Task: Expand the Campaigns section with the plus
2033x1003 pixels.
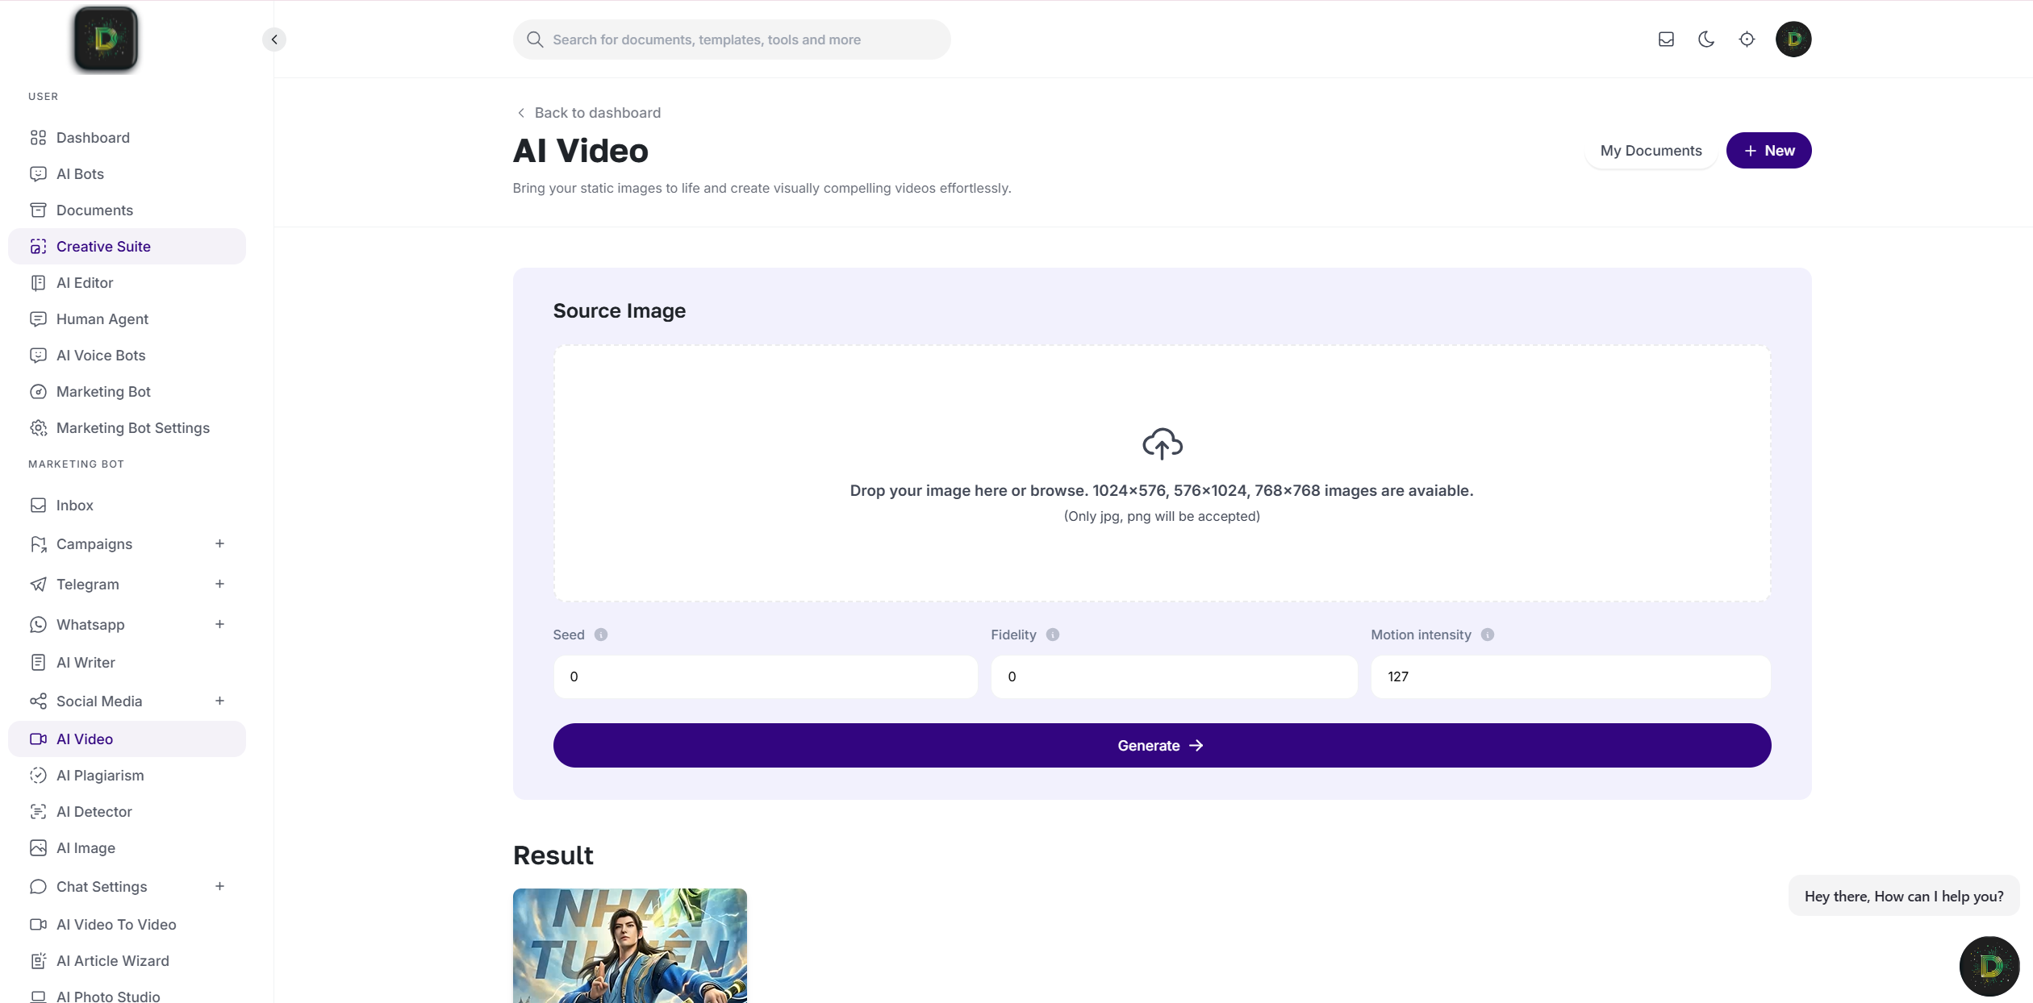Action: tap(219, 543)
